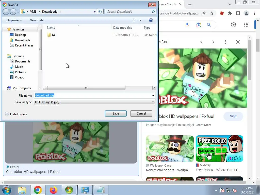This screenshot has width=260, height=195.
Task: Click Google voice search microphone
Action: (187, 25)
